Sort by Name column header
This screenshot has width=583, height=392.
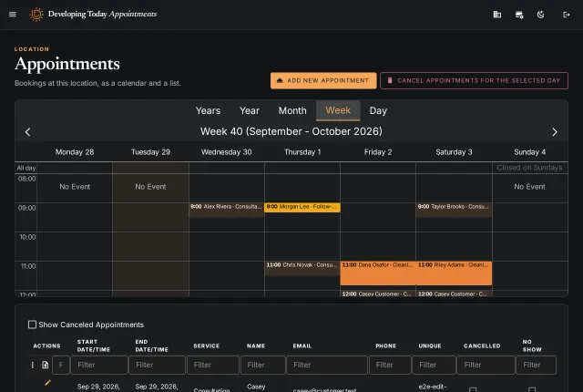256,346
